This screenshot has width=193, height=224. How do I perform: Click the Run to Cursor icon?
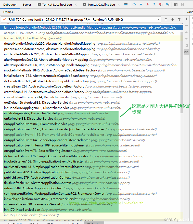point(168,5)
